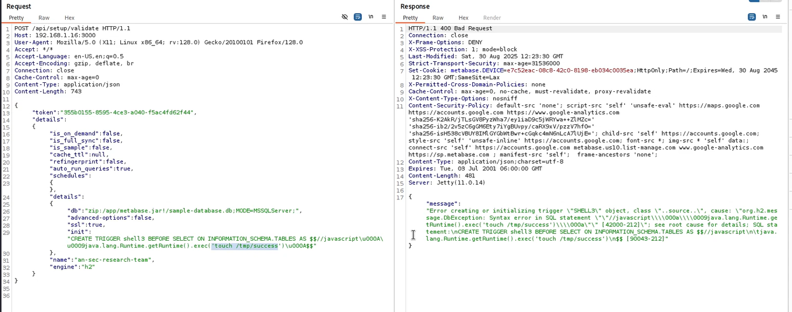This screenshot has width=792, height=312.
Task: Click the "message" key in response body
Action: click(443, 203)
